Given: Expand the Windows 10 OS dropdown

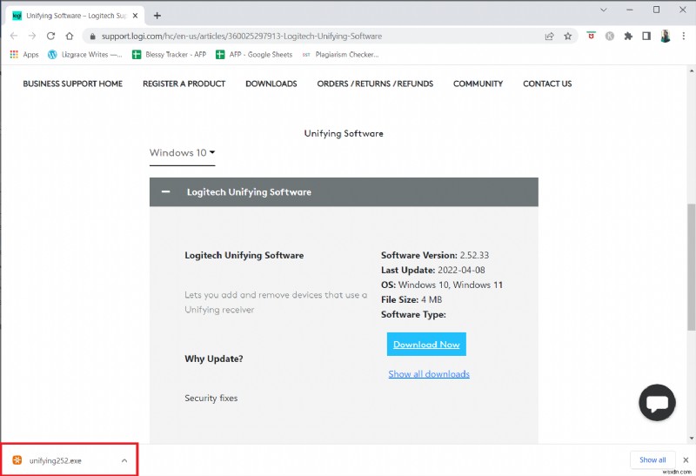Looking at the screenshot, I should click(183, 153).
